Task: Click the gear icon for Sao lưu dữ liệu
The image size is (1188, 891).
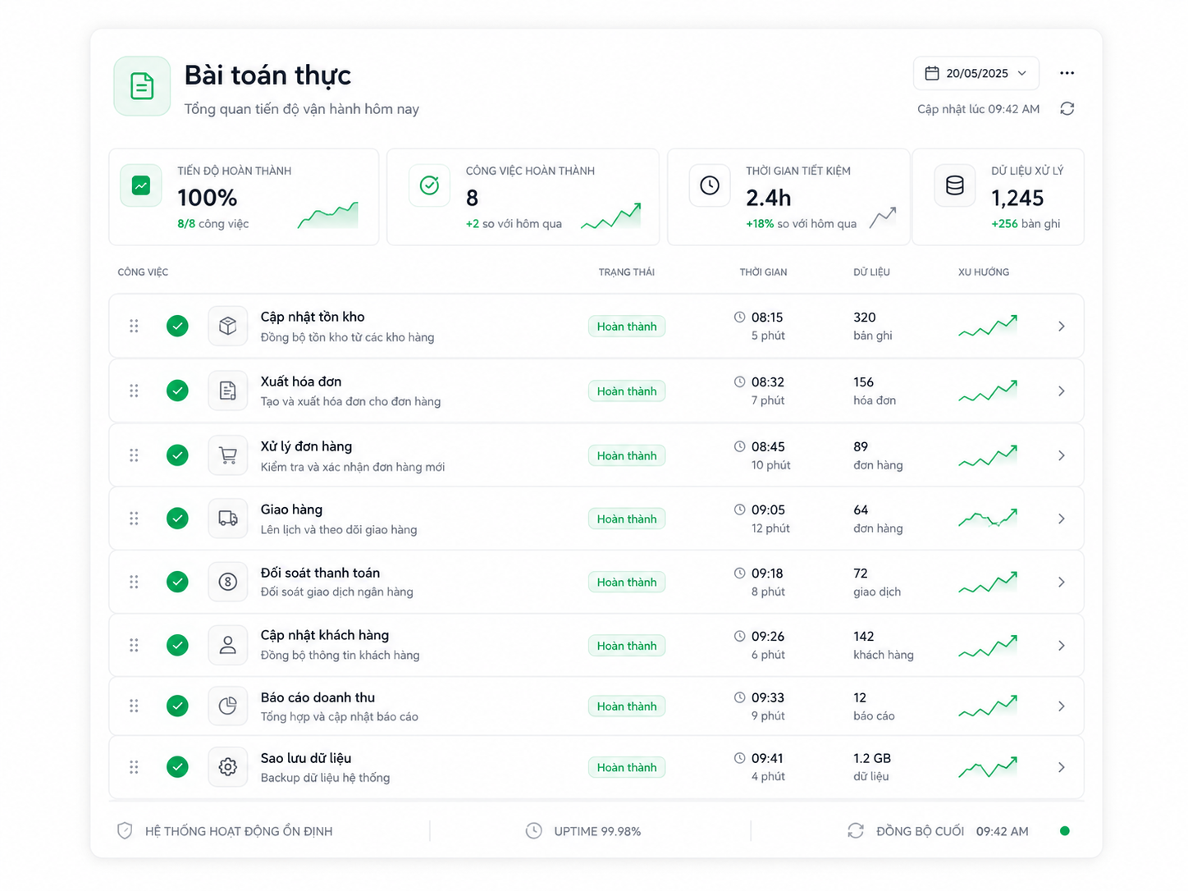Action: (x=228, y=767)
